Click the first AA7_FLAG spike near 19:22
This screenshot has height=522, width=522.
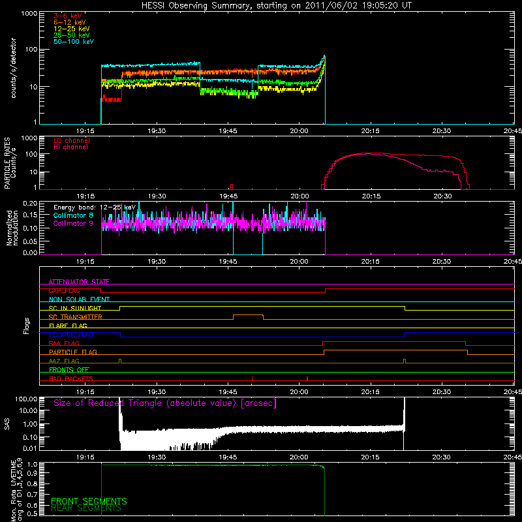pyautogui.click(x=120, y=361)
